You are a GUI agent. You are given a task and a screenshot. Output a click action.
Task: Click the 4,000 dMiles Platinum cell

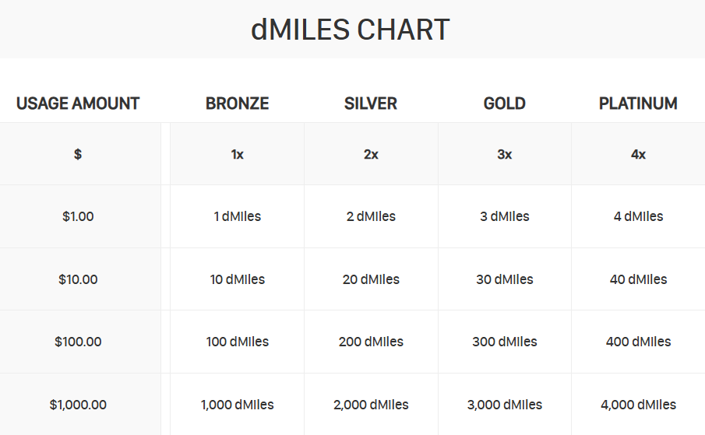click(x=638, y=405)
